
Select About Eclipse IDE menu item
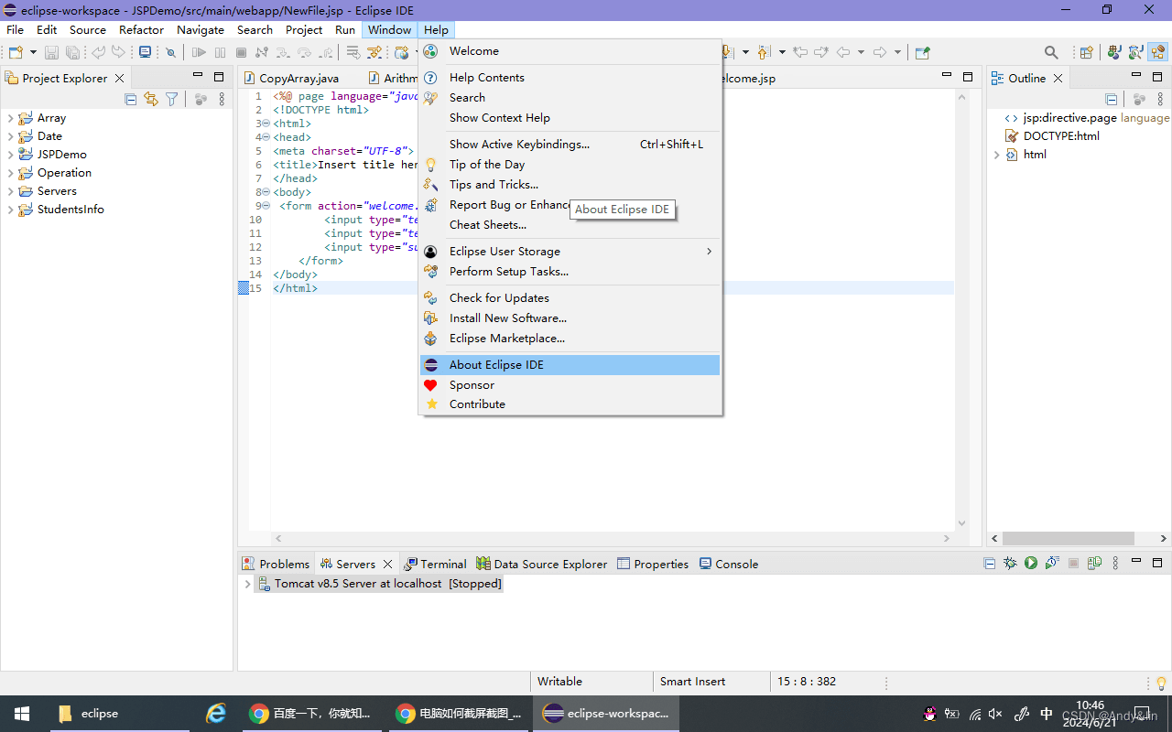[x=570, y=365]
